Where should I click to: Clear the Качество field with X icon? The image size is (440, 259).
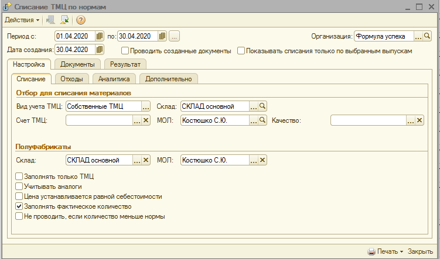420,120
